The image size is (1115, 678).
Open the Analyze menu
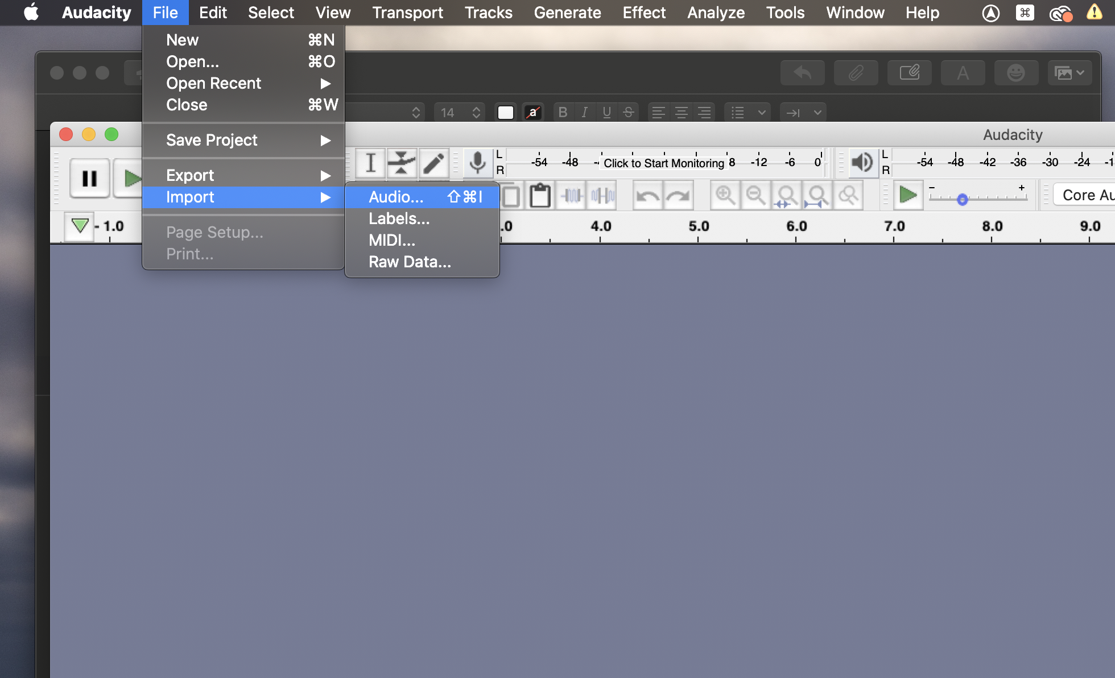coord(716,13)
